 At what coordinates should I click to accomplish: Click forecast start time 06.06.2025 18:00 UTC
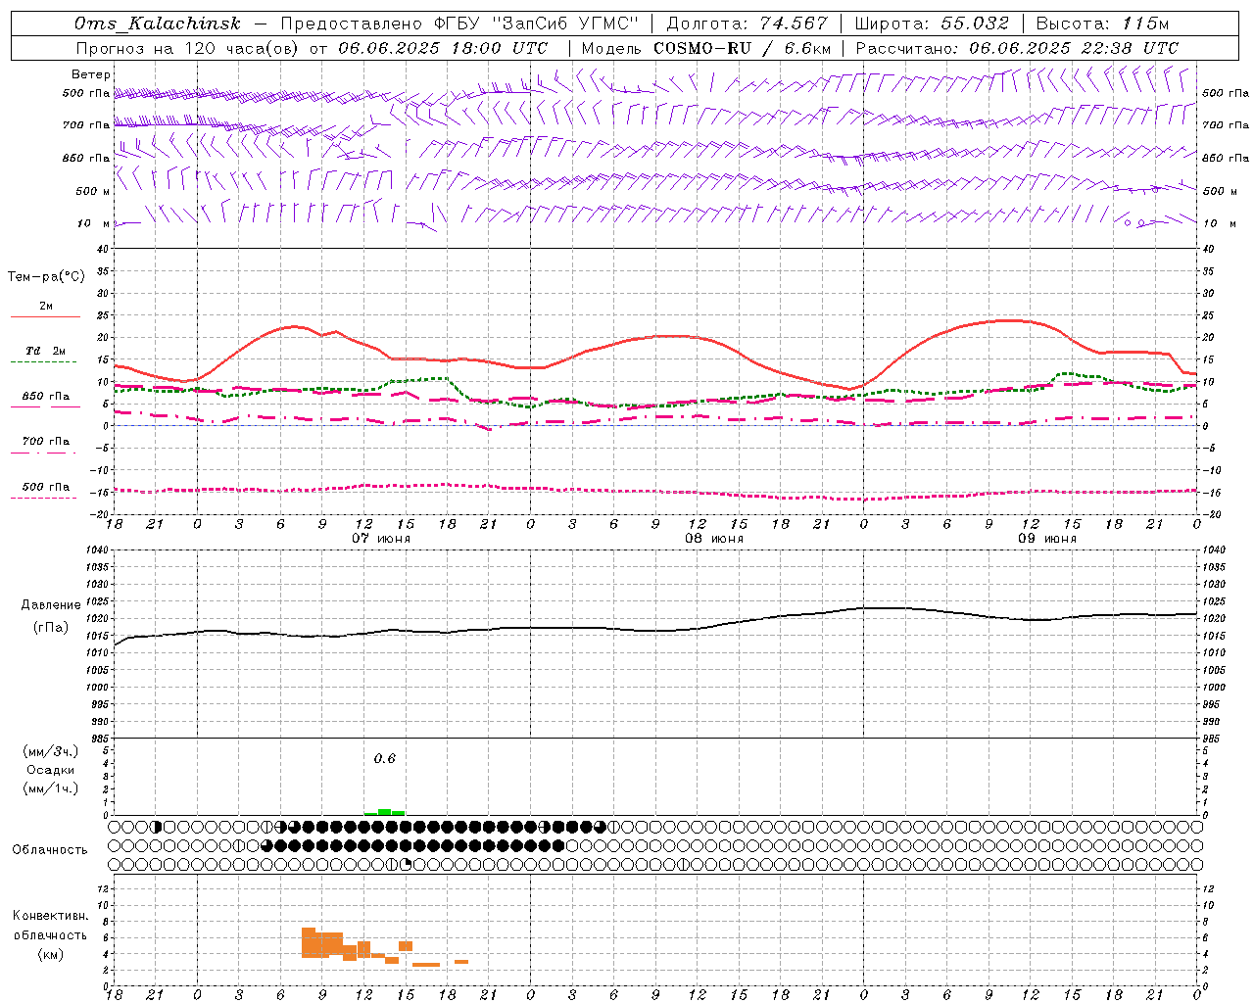click(x=443, y=48)
